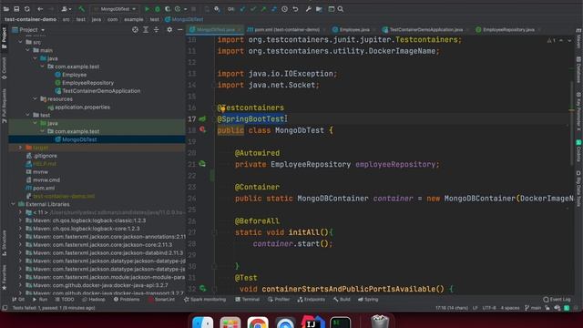Show Git history clock icon
Viewport: 583px width, 328px height.
284,9
